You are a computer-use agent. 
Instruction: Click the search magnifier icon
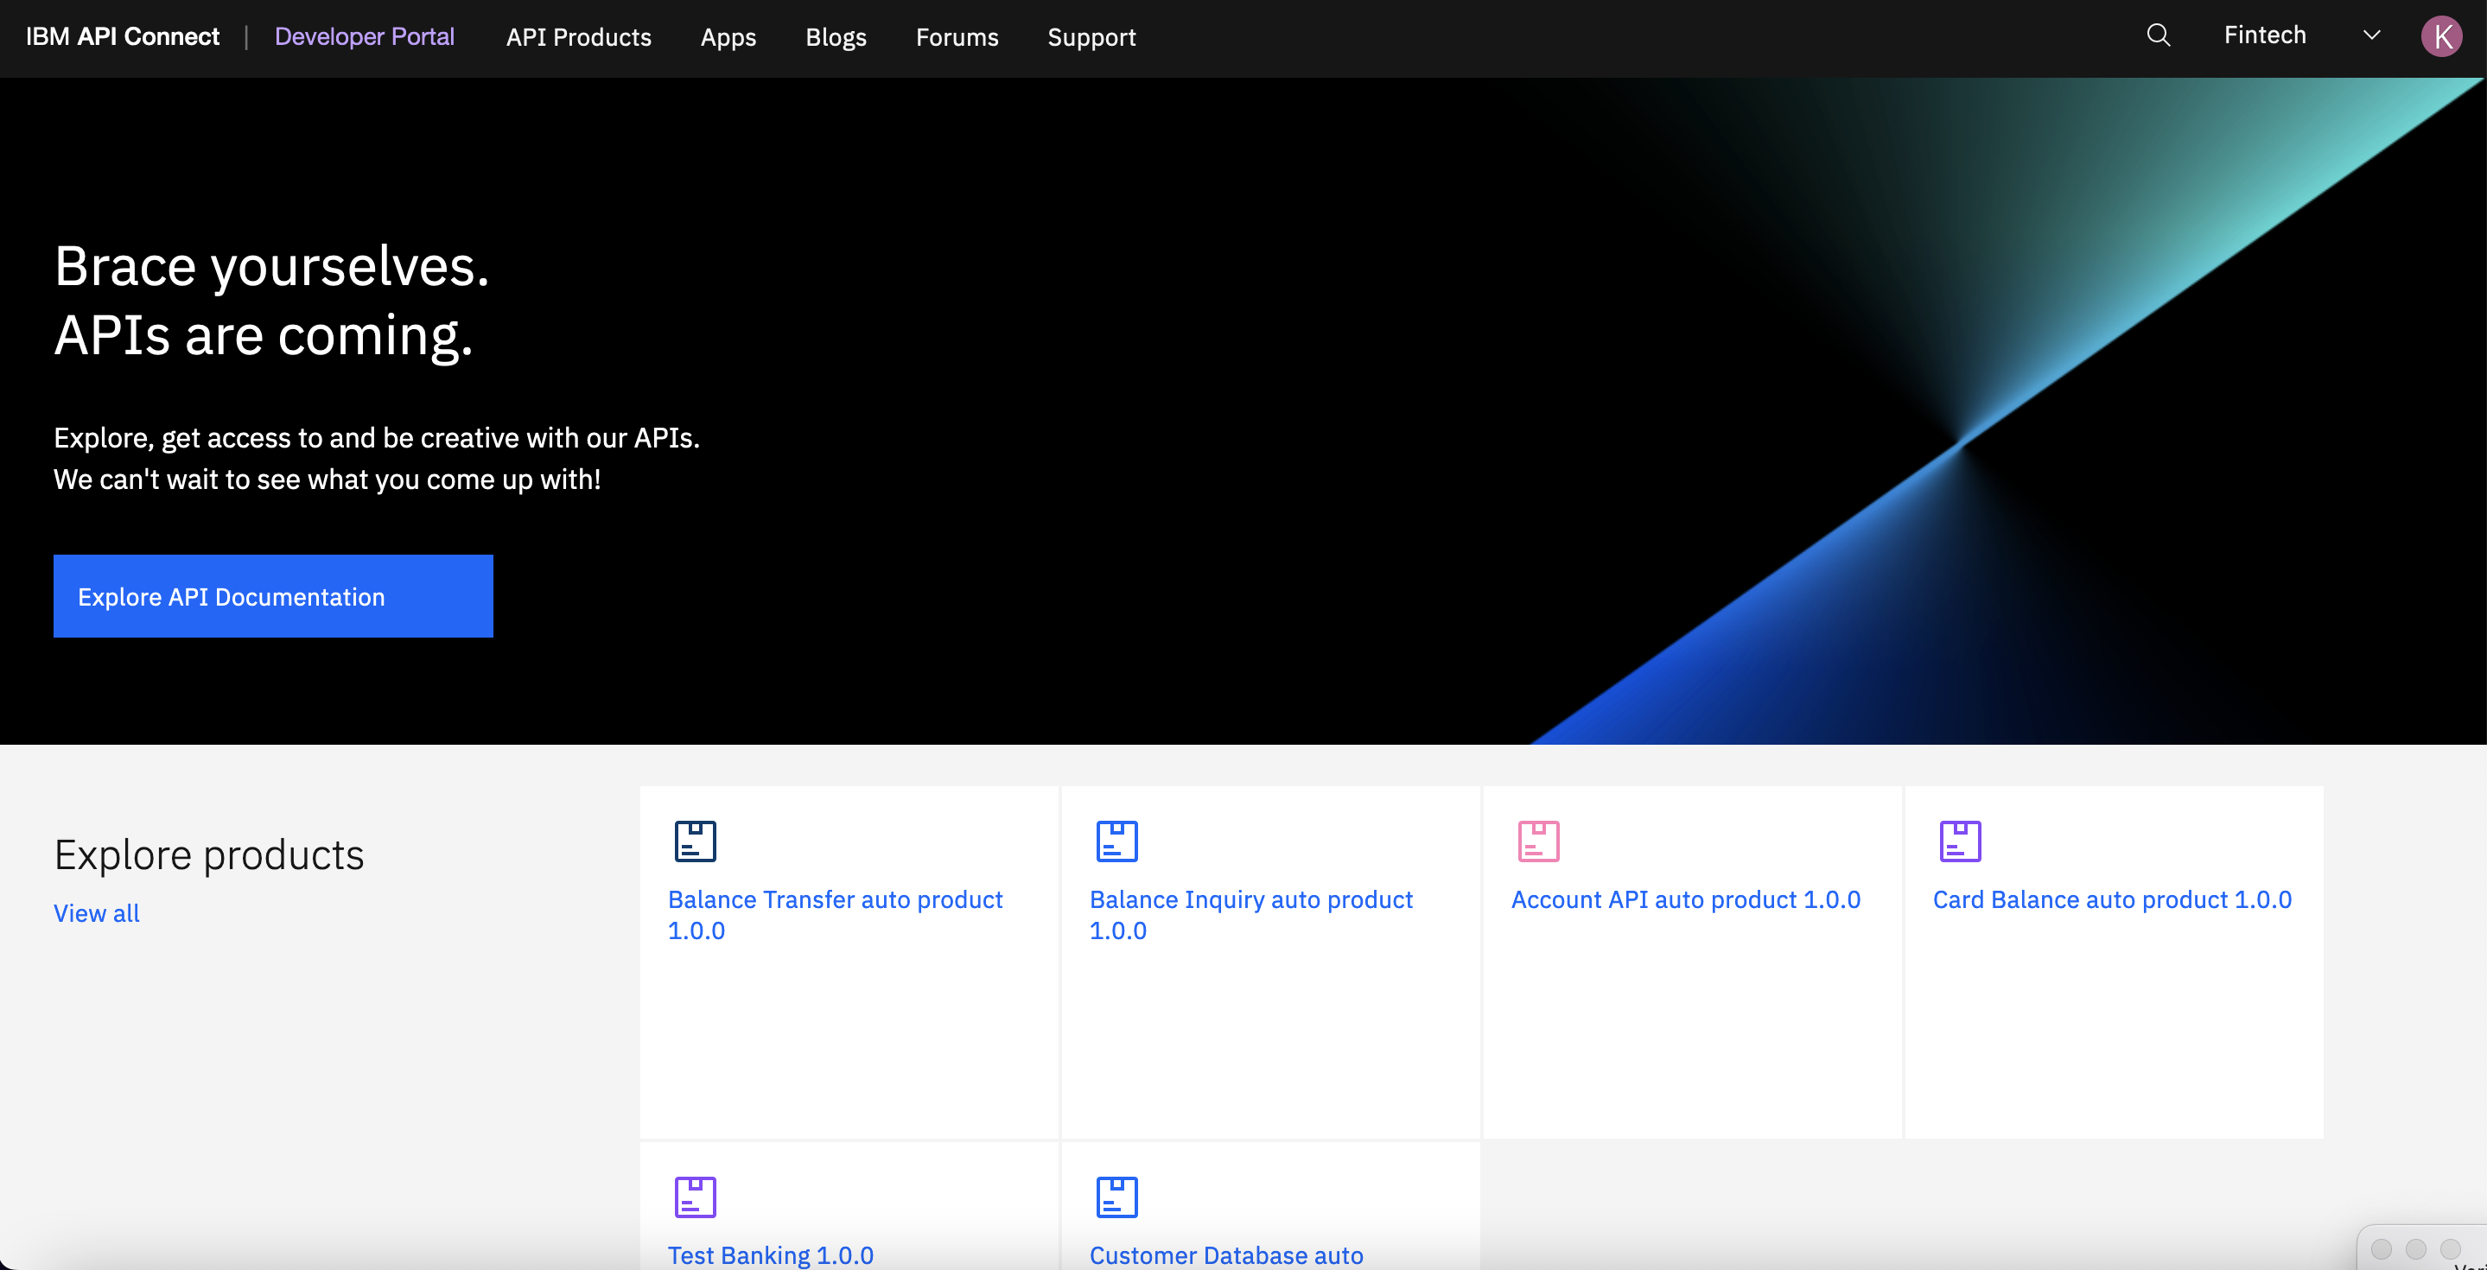click(2158, 35)
